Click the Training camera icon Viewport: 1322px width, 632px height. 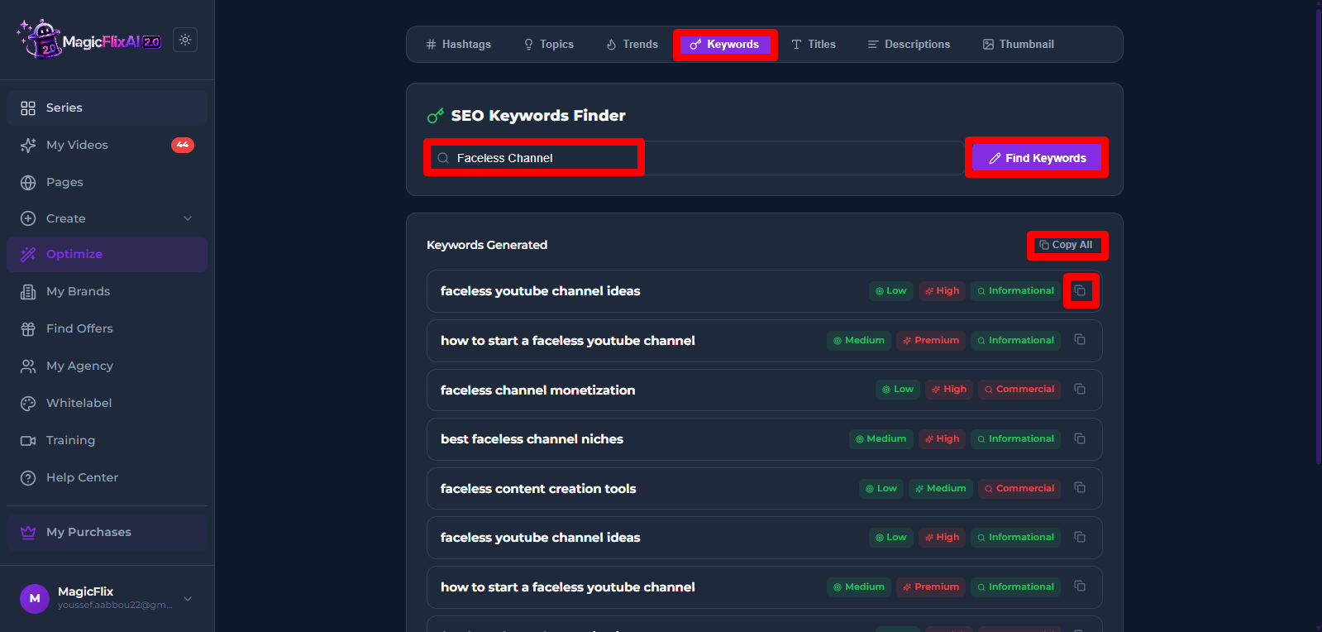pyautogui.click(x=28, y=440)
